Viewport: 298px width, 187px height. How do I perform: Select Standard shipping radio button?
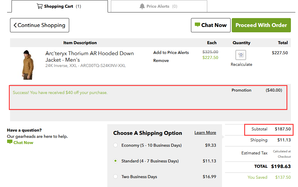pos(116,161)
